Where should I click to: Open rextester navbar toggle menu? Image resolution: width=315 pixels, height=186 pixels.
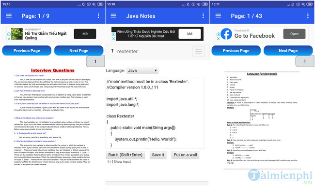tap(199, 52)
